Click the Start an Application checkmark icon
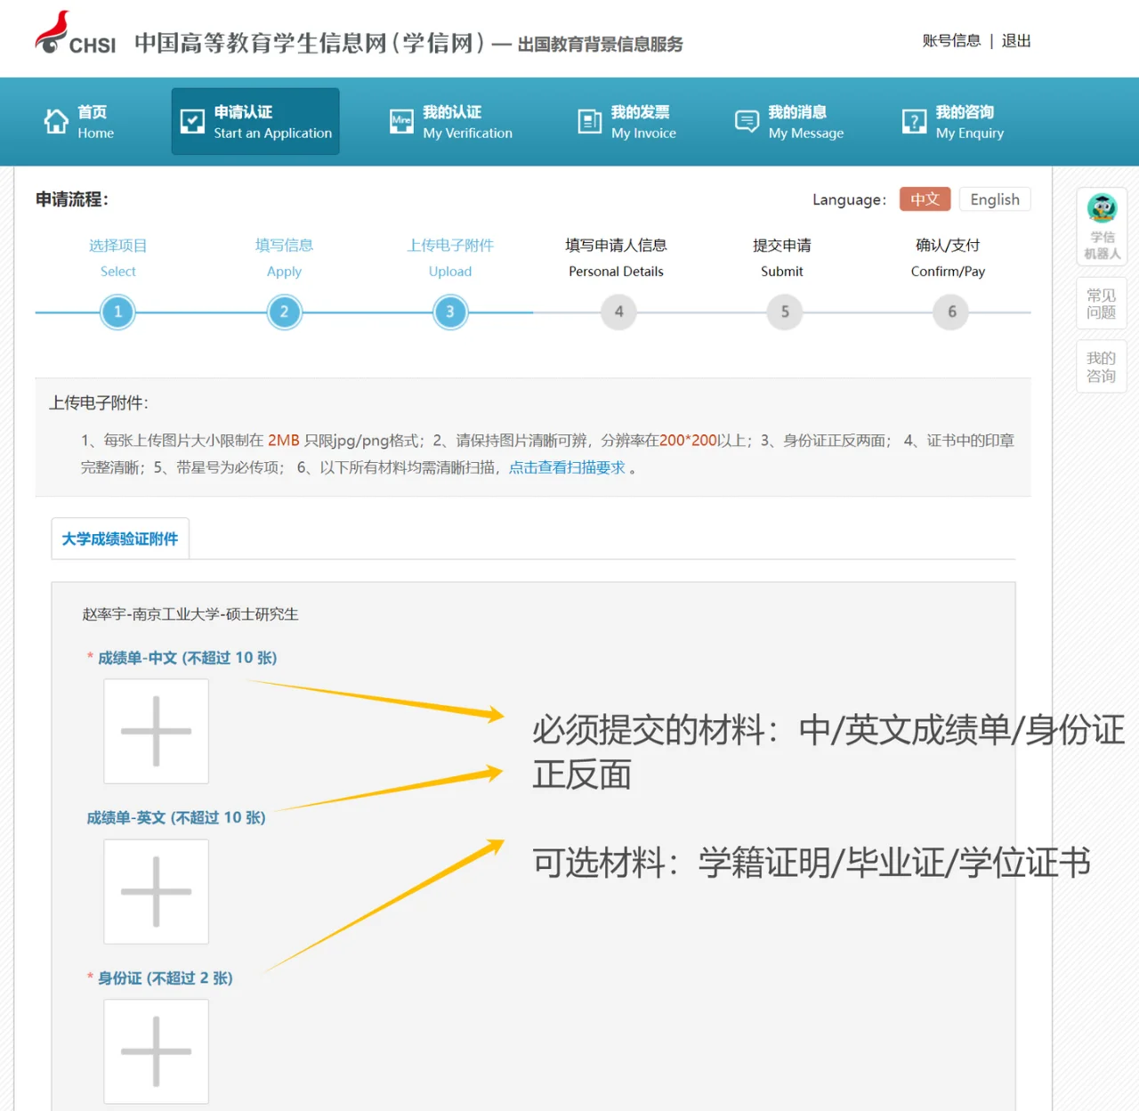This screenshot has width=1139, height=1111. [x=192, y=121]
